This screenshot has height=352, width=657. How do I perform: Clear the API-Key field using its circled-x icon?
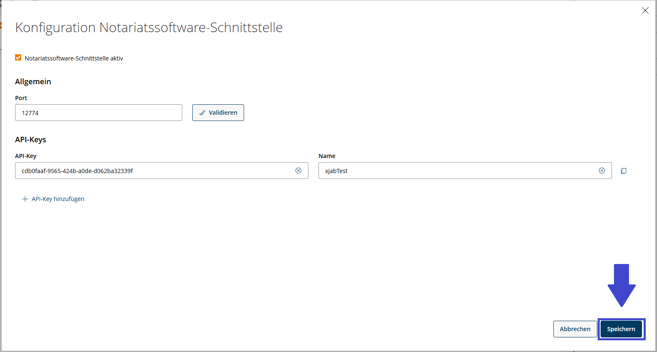tap(298, 171)
